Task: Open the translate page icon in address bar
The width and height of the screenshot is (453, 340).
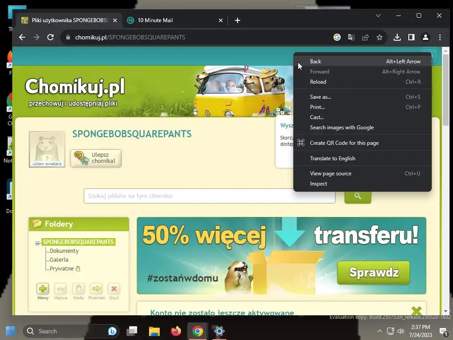Action: 351,37
